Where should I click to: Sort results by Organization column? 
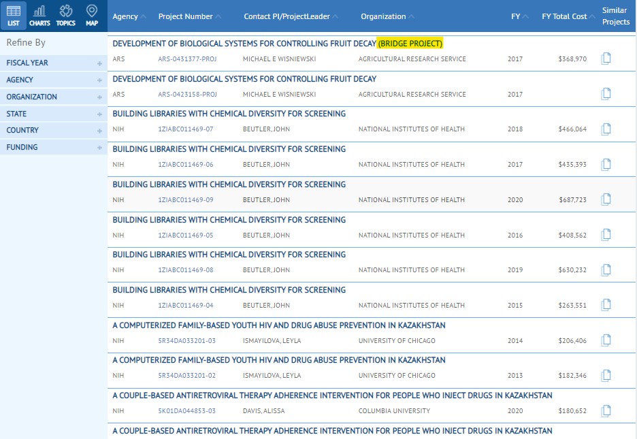pos(387,16)
